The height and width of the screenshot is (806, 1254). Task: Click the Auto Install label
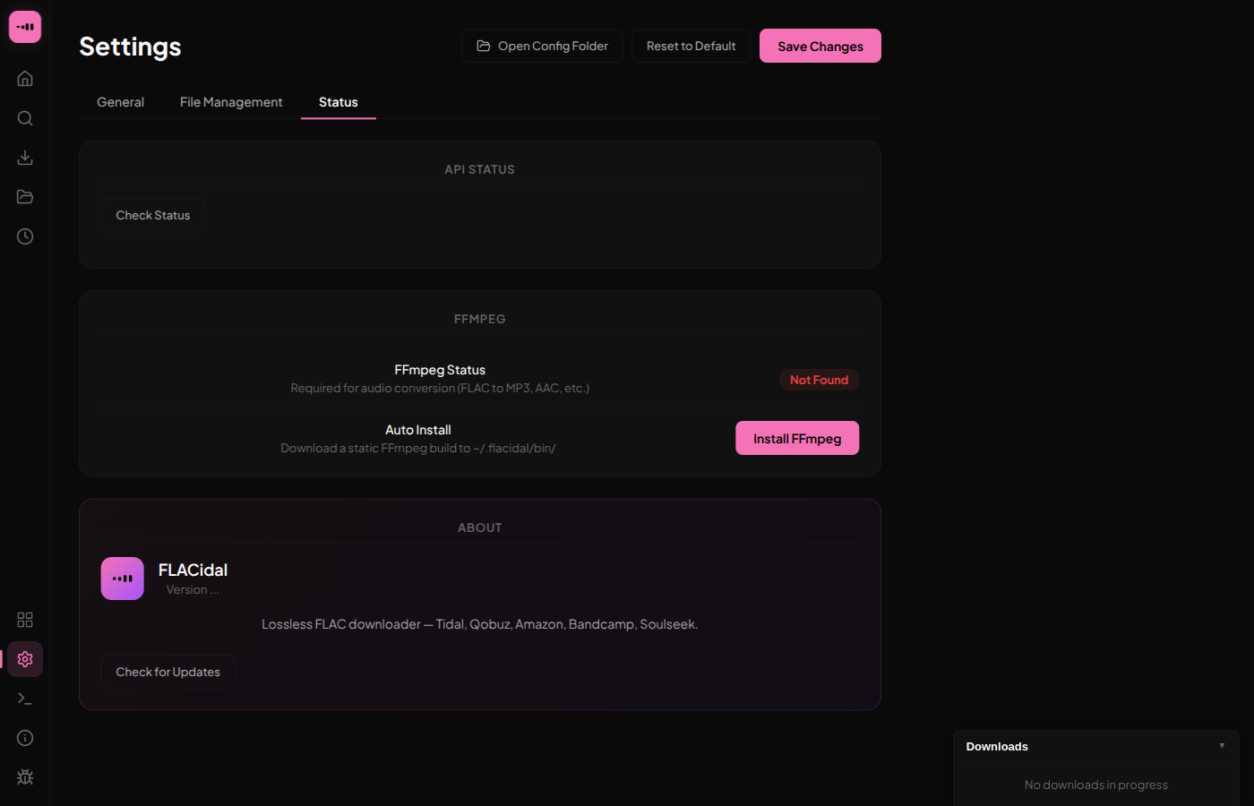point(418,430)
